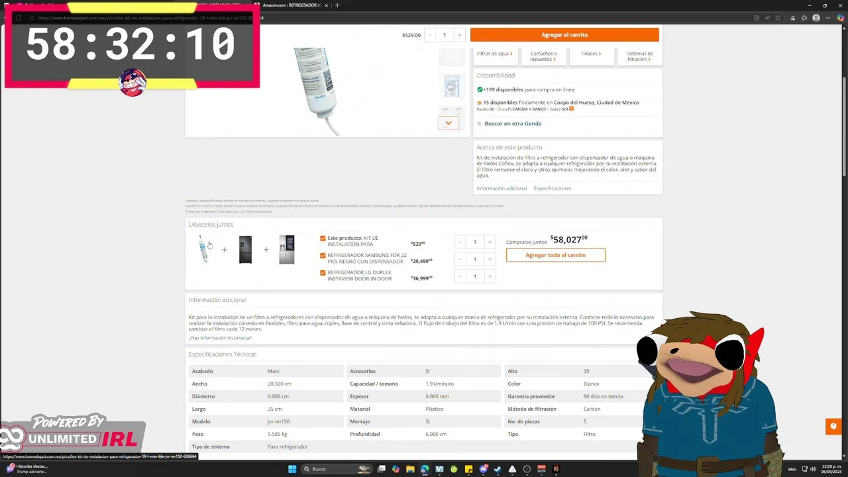Click the Garantía proveedor value 90 días
Viewport: 848px width, 477px height.
tap(603, 396)
